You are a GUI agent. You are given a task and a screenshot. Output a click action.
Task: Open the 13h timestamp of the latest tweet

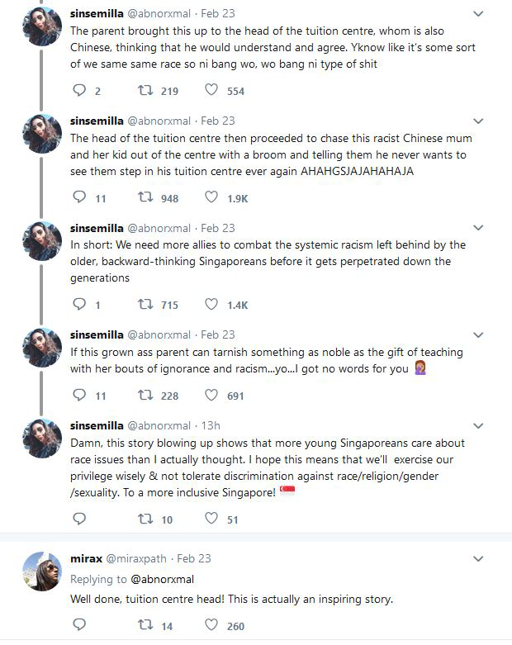click(x=211, y=425)
